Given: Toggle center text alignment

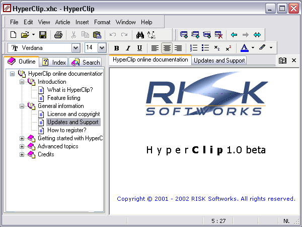Looking at the screenshot, I should pyautogui.click(x=167, y=48).
